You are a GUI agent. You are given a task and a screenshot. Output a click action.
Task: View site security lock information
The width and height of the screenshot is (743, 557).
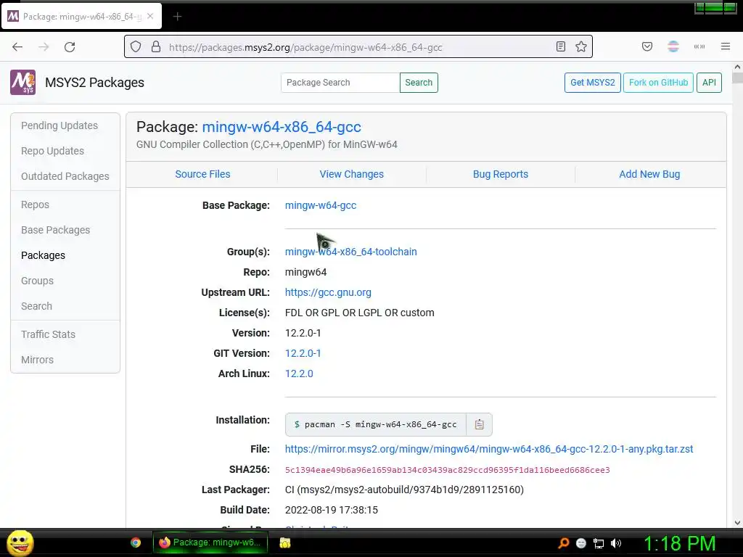[156, 47]
